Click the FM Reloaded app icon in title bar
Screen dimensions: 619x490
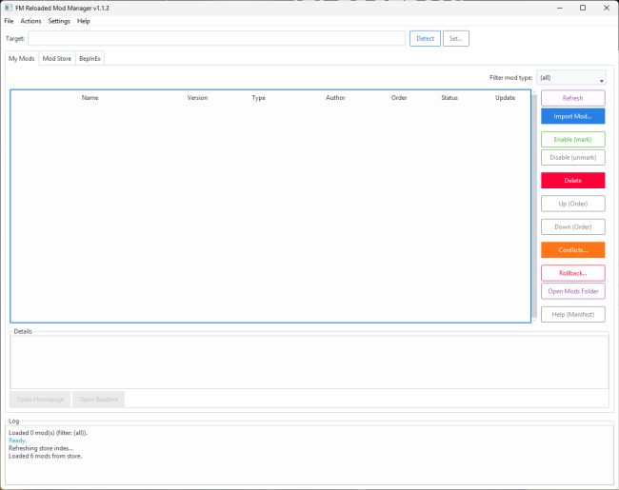(9, 8)
